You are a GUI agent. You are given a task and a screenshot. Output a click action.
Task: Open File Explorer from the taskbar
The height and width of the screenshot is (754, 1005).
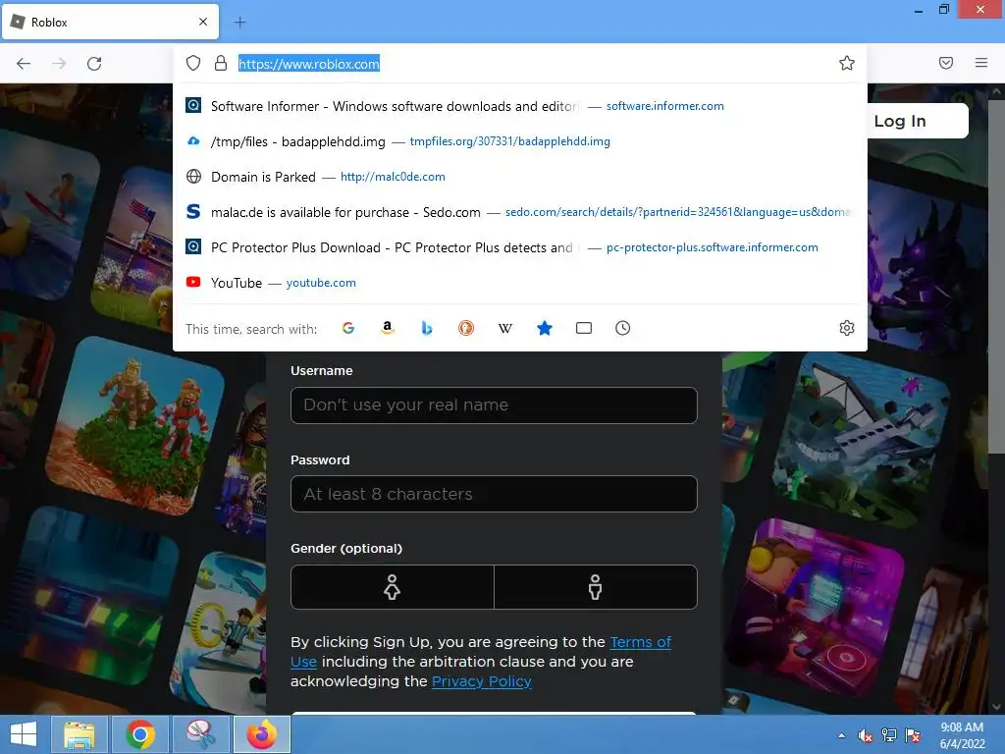coord(79,734)
